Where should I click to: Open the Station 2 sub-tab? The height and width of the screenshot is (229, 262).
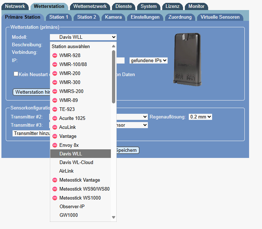(x=86, y=17)
